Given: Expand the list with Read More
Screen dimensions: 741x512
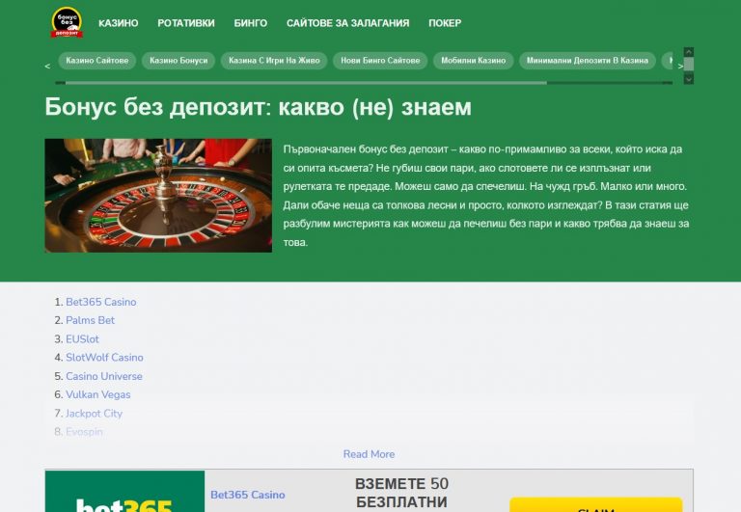Looking at the screenshot, I should (369, 454).
